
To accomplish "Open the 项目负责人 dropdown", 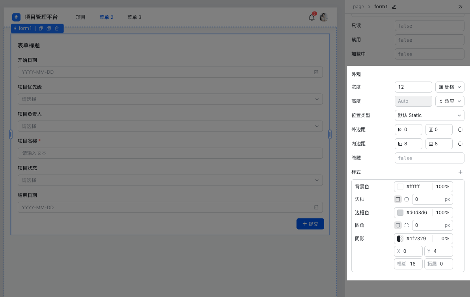I will point(170,126).
